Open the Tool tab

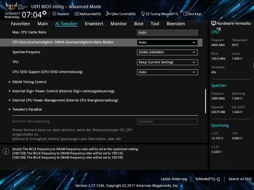[155, 24]
